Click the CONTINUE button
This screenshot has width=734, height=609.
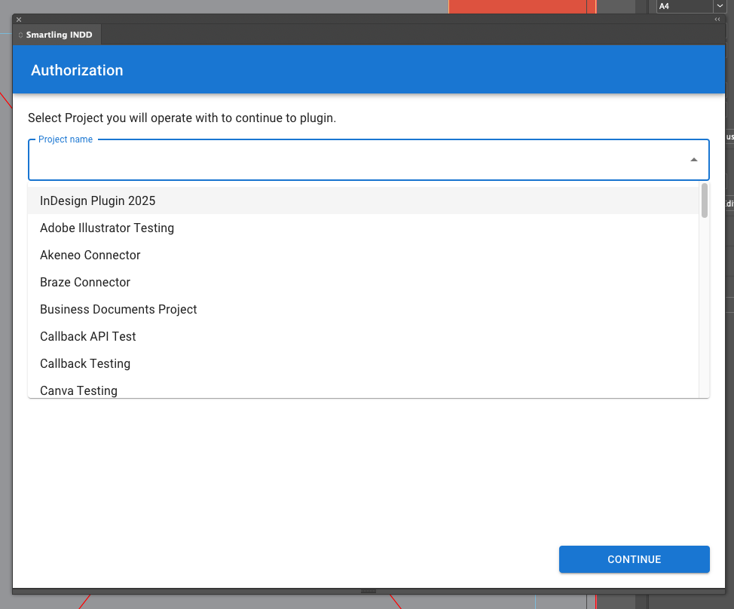click(634, 559)
